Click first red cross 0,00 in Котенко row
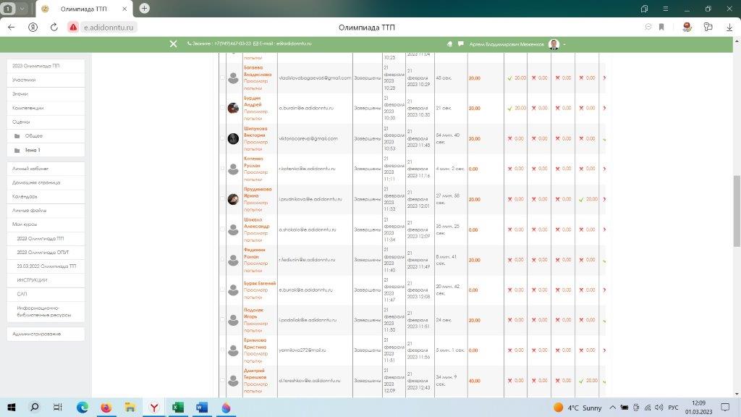The height and width of the screenshot is (417, 741). coord(515,169)
